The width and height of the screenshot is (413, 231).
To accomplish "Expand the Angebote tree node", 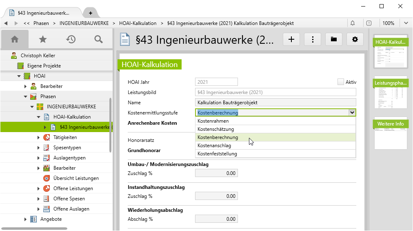I will click(25, 219).
